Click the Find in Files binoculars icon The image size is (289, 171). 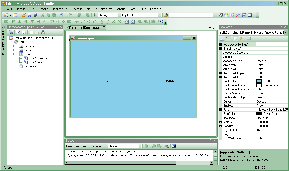click(x=166, y=15)
